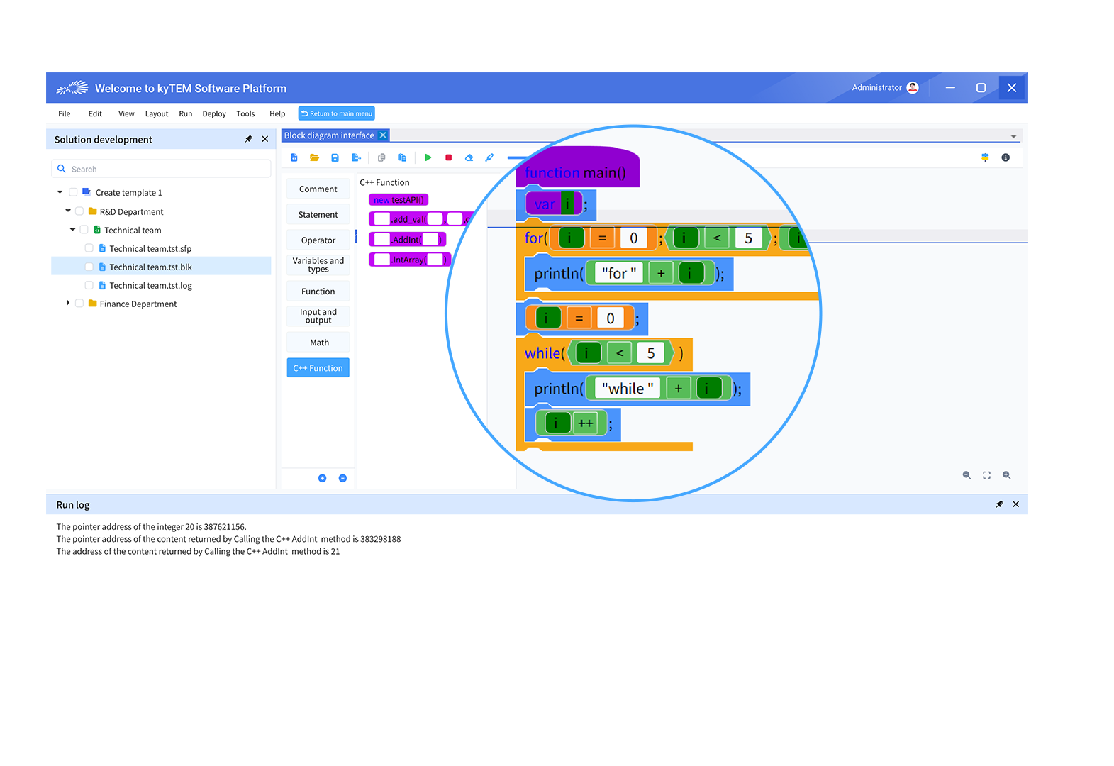The width and height of the screenshot is (1114, 766).
Task: Click the export file icon
Action: pos(356,157)
